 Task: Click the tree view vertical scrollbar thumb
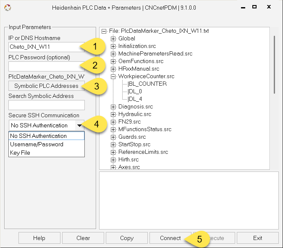point(274,65)
